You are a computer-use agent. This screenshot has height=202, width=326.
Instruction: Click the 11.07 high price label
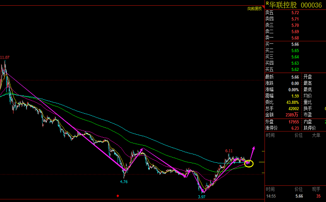5,57
